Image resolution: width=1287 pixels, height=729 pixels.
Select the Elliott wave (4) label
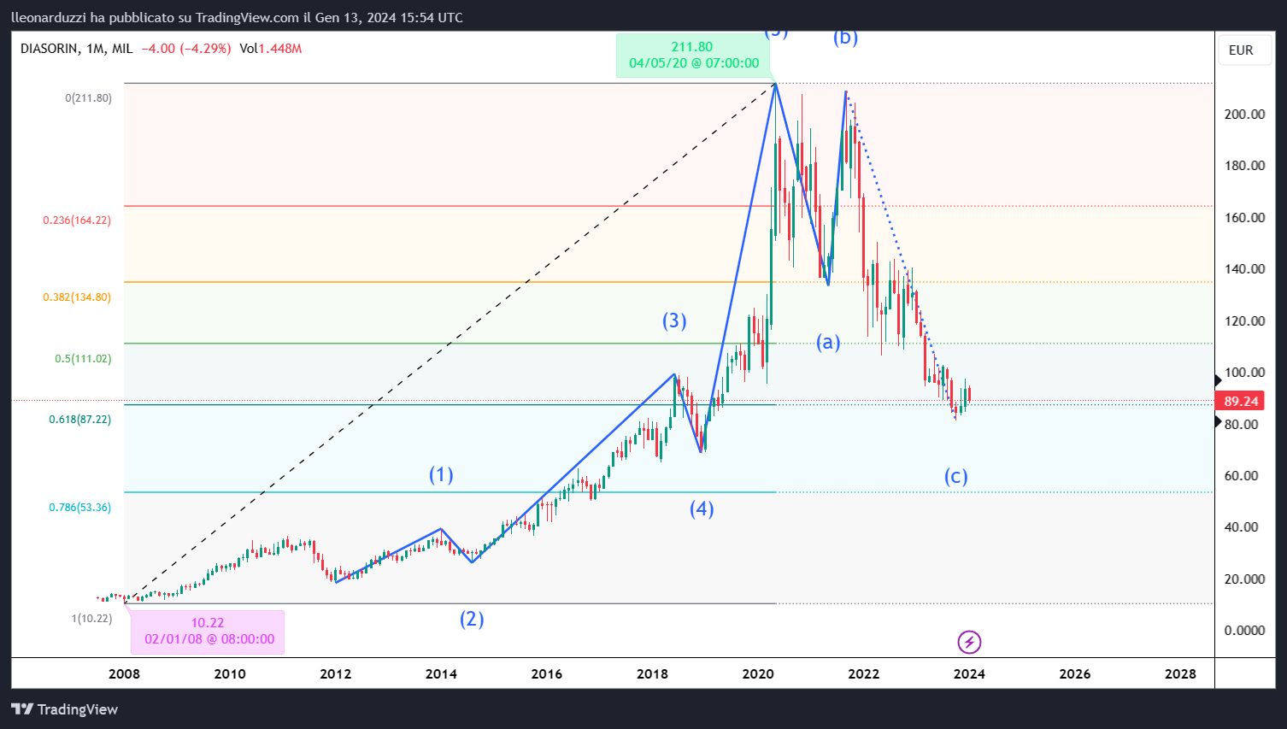tap(702, 509)
